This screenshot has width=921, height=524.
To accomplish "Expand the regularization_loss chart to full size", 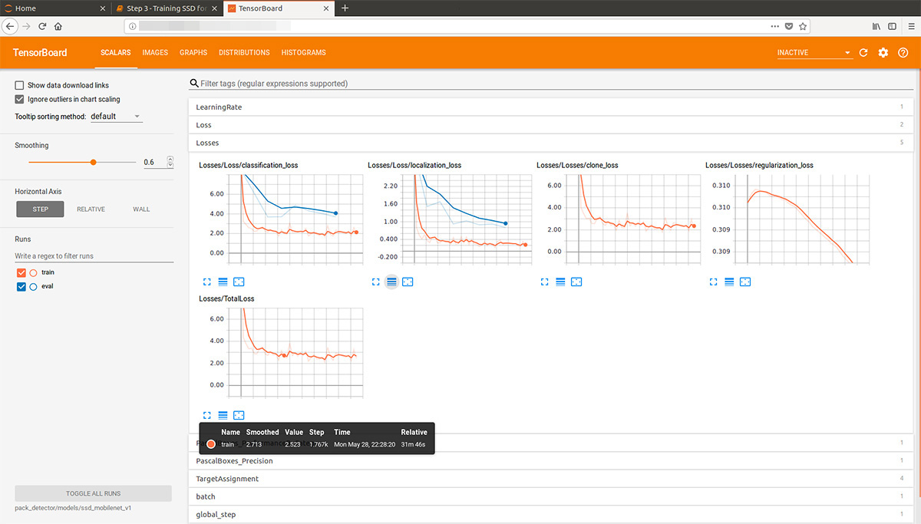I will [x=713, y=282].
